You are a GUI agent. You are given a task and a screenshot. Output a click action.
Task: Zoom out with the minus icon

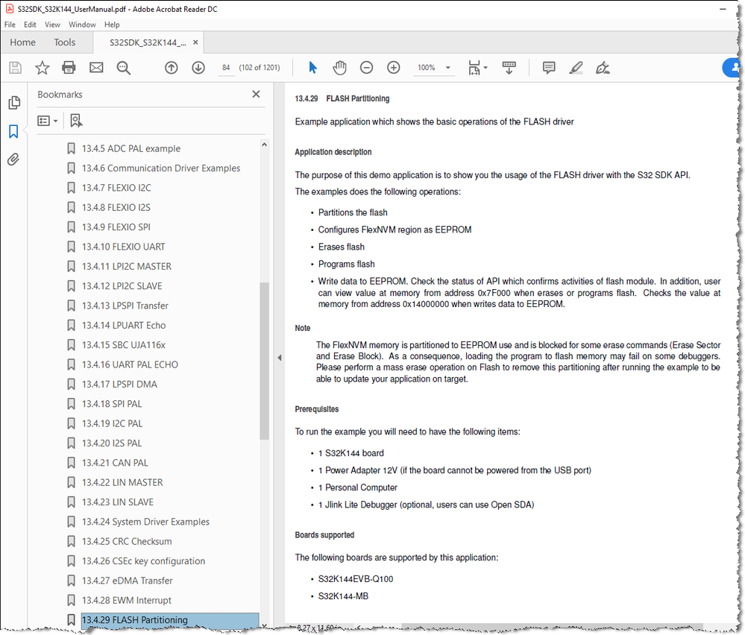click(366, 68)
